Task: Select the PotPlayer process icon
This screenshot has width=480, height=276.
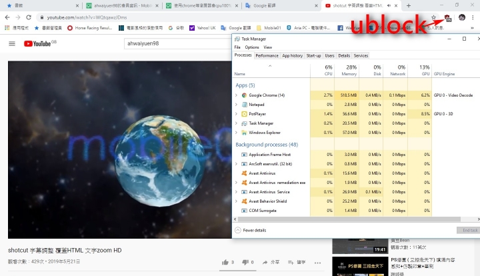Action: coord(244,114)
